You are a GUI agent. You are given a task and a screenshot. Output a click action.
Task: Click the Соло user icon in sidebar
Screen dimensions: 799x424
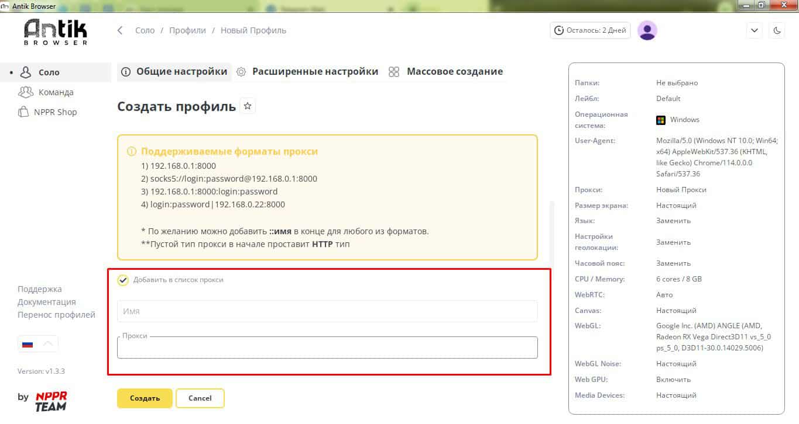(25, 72)
